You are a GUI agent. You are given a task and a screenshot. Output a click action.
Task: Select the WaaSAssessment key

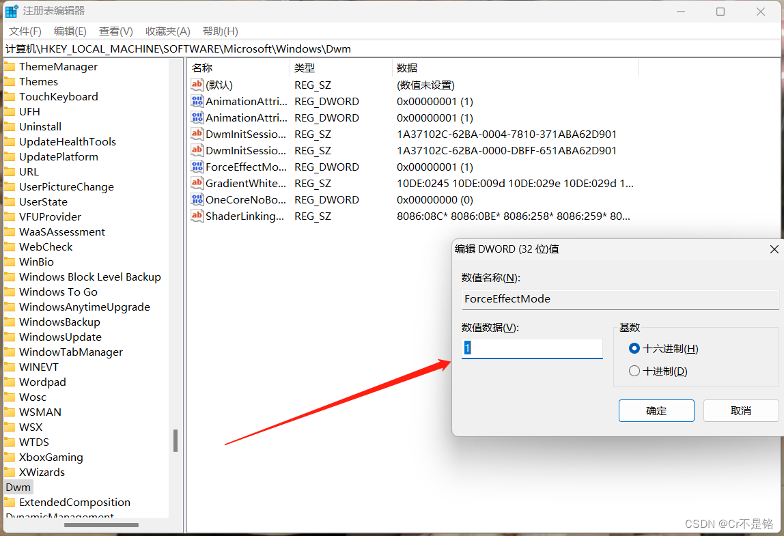point(62,231)
